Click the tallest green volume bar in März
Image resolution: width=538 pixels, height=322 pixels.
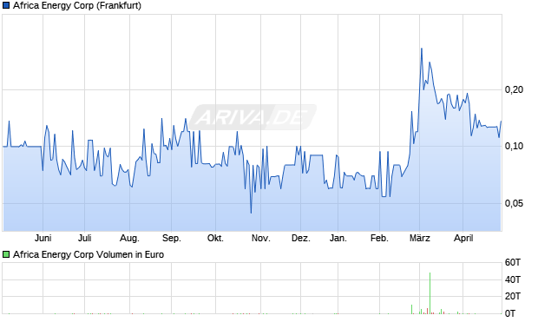430,293
